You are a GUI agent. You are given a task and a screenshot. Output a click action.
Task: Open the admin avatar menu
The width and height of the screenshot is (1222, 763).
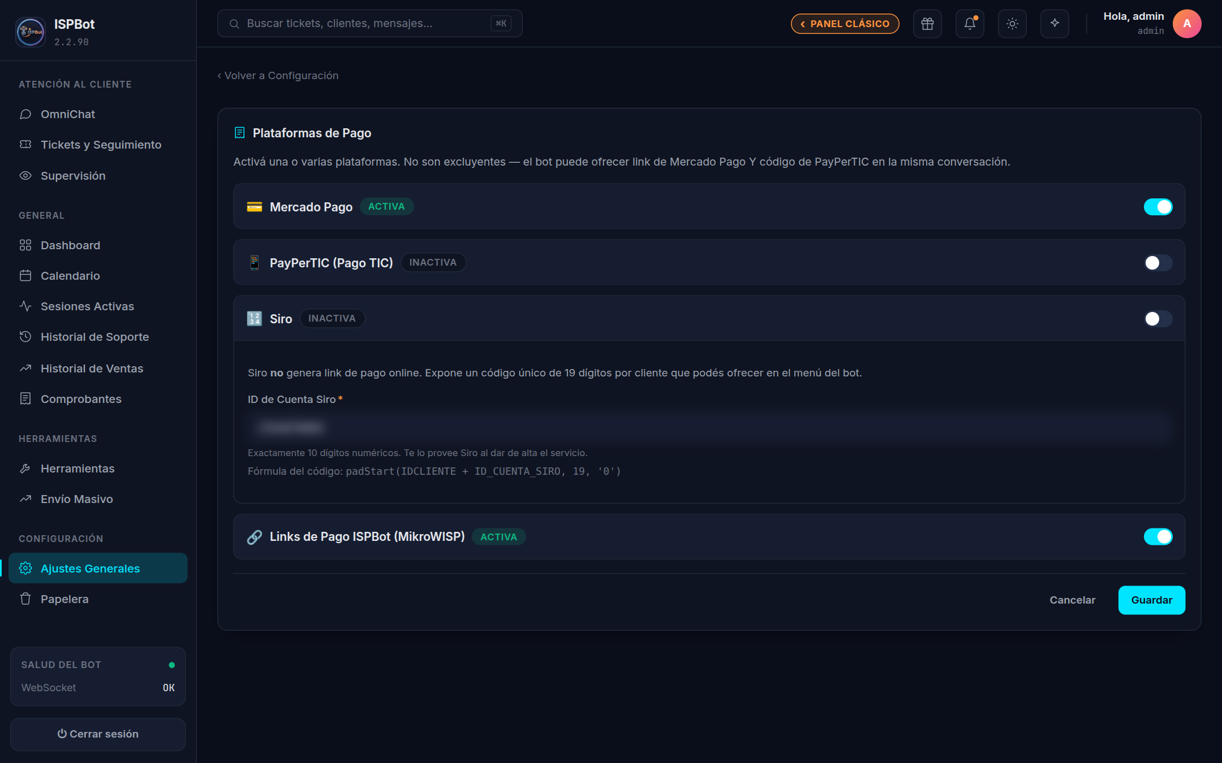(1187, 24)
